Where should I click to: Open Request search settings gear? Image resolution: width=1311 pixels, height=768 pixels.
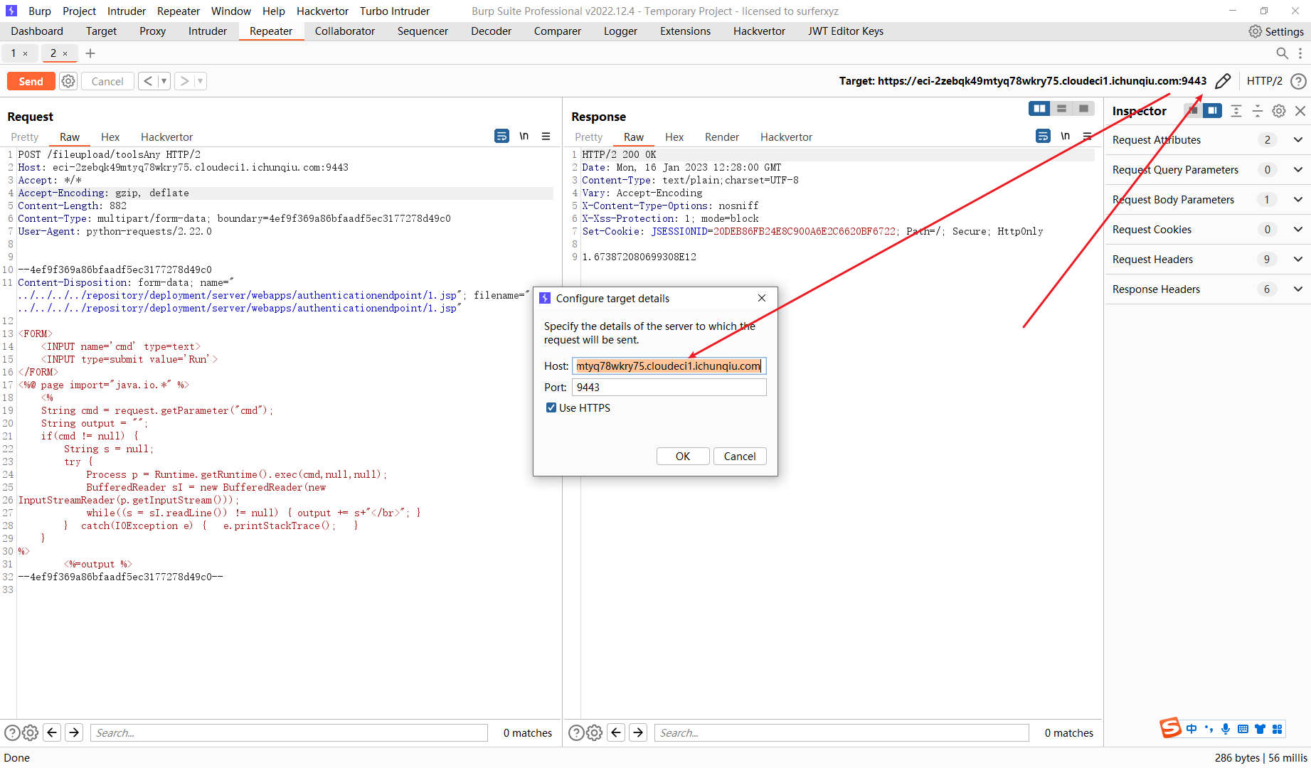[31, 732]
